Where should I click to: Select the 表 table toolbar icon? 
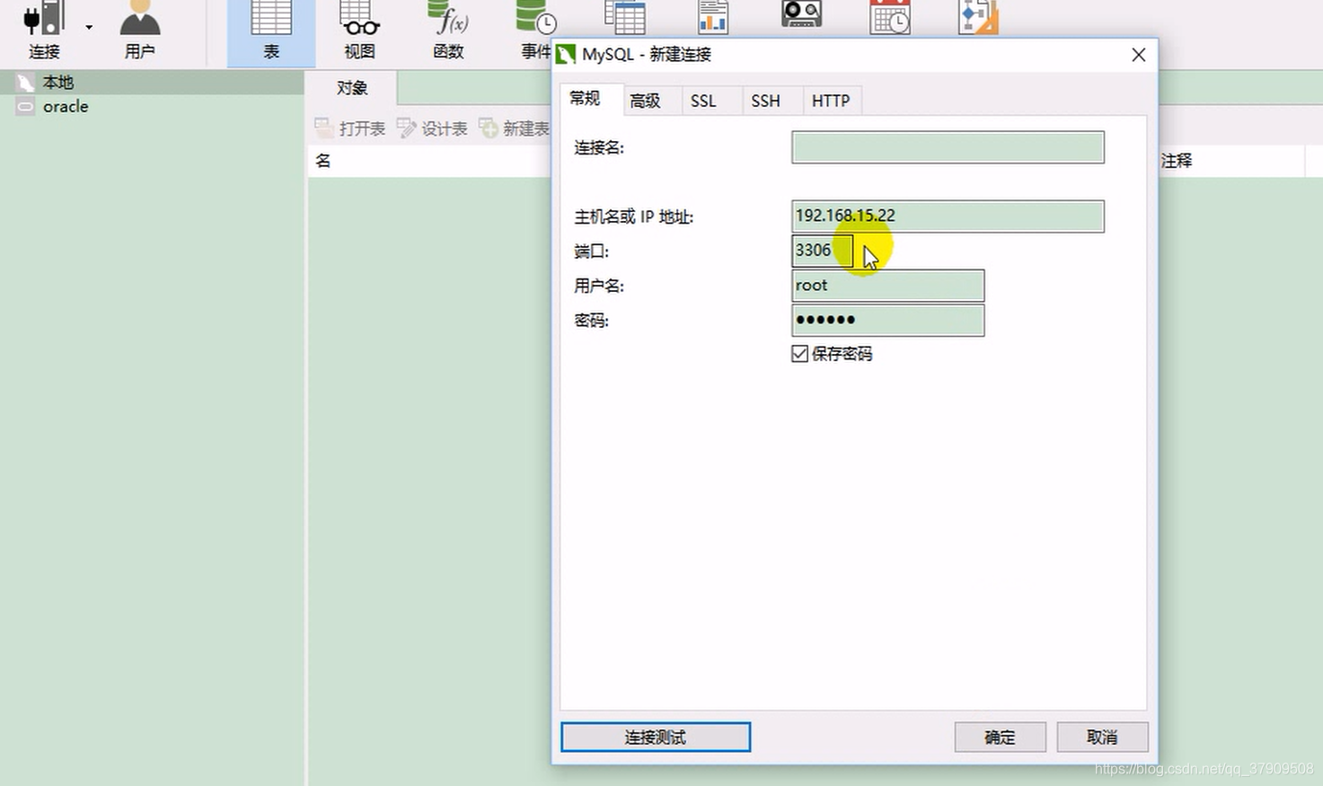(x=271, y=20)
